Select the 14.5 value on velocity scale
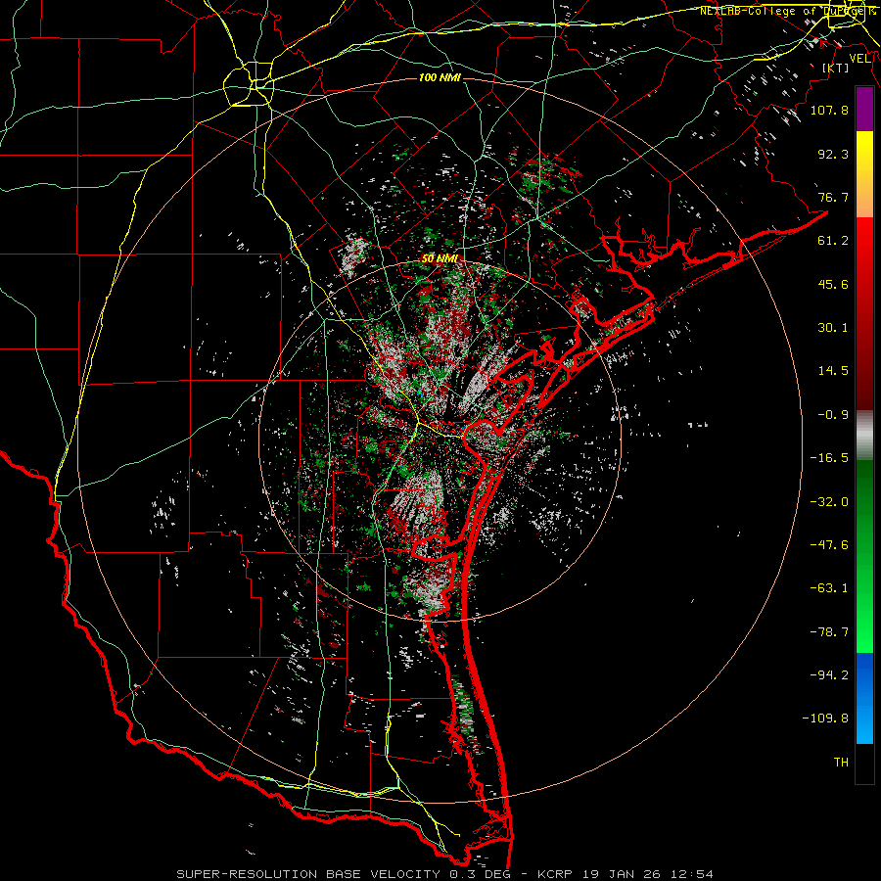Viewport: 881px width, 881px height. (x=833, y=371)
